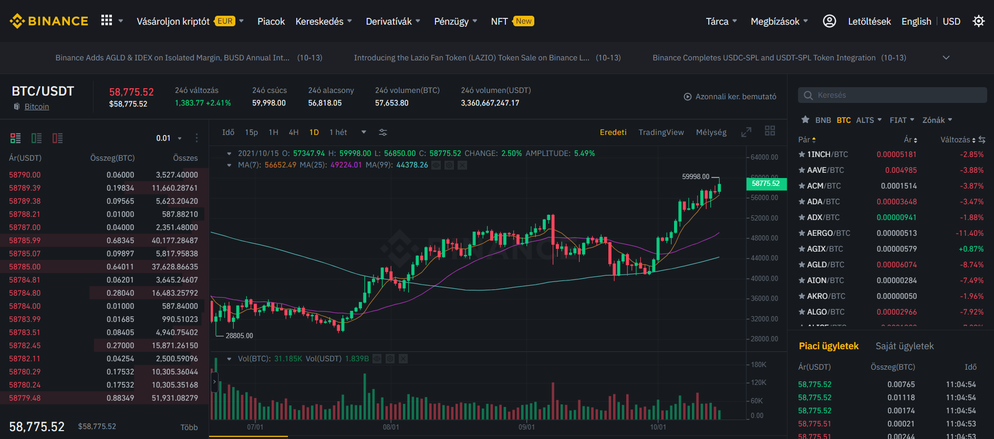The image size is (994, 439).
Task: Select the 1H chart interval
Action: point(273,132)
